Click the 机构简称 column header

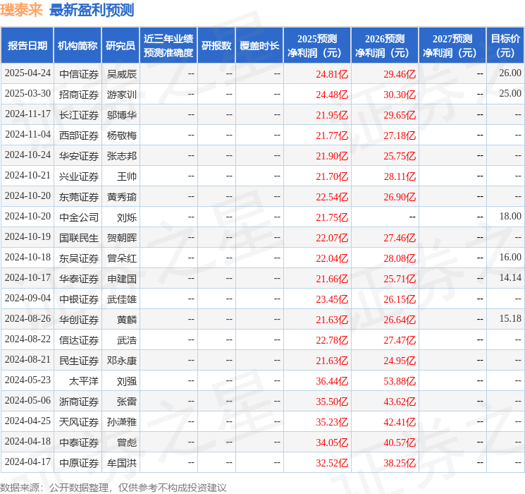click(x=78, y=45)
